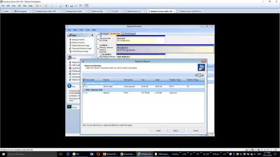The image size is (280, 157).
Task: Select the DVD_ROM partition in Disk Map
Action: pyautogui.click(x=141, y=57)
